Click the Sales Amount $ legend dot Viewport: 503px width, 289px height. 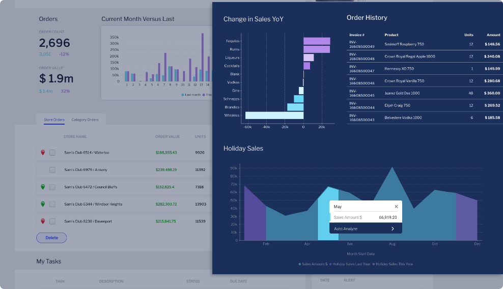(x=300, y=264)
